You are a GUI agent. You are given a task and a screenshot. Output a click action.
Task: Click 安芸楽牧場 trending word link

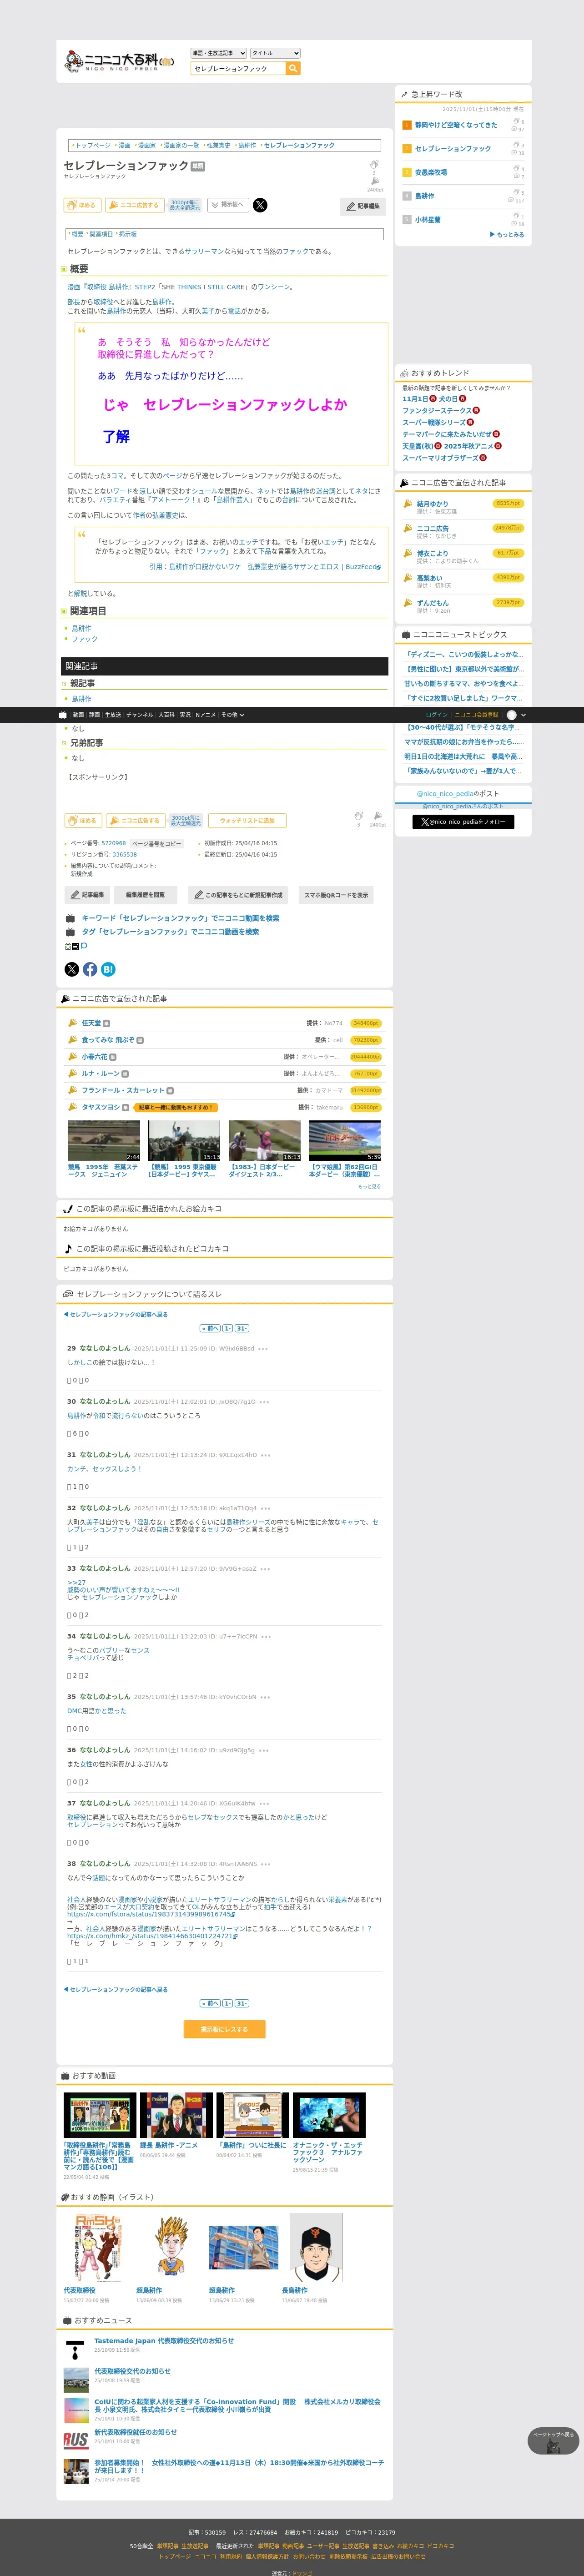pyautogui.click(x=431, y=172)
